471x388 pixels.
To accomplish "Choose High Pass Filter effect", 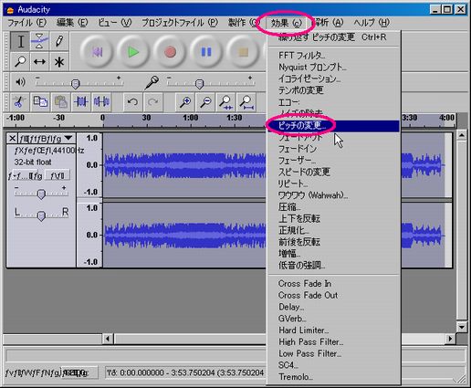I will tap(333, 342).
